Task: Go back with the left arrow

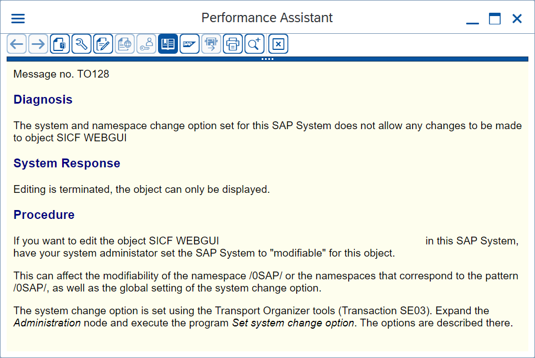Action: pyautogui.click(x=17, y=44)
